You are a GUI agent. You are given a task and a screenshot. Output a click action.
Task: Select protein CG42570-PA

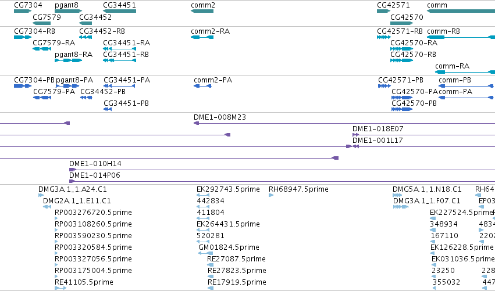click(x=402, y=98)
